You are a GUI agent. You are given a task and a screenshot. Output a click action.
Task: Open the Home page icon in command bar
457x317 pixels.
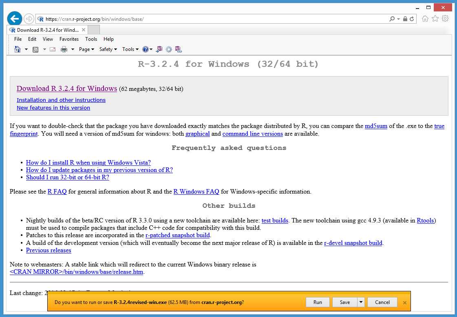tap(18, 50)
